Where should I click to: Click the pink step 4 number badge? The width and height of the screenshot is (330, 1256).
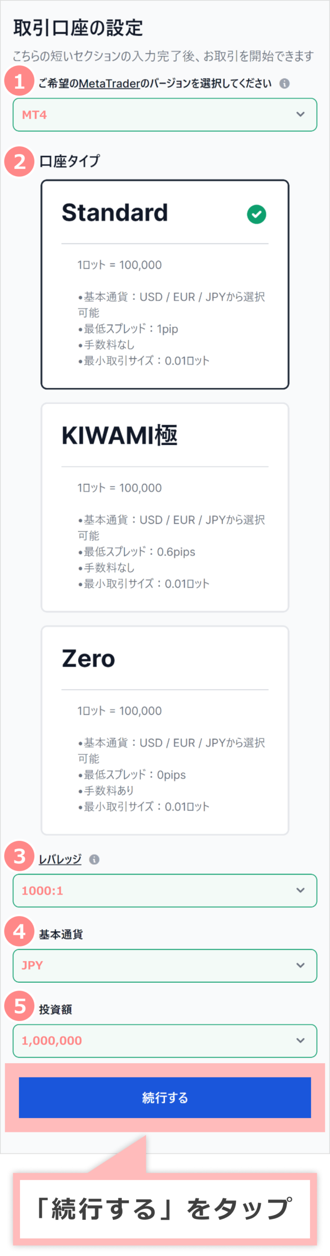[x=19, y=931]
